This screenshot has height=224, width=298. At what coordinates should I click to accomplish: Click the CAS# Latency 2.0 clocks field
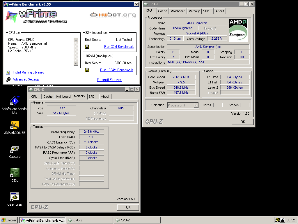coord(91,142)
